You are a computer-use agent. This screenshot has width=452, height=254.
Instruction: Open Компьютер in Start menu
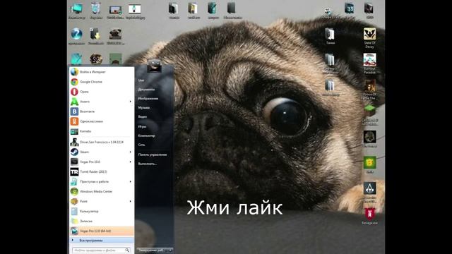[x=146, y=135]
